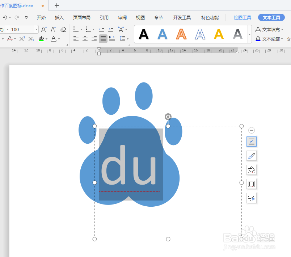This screenshot has height=257, width=291.
Task: Click the strikethrough A icon
Action: [10, 39]
